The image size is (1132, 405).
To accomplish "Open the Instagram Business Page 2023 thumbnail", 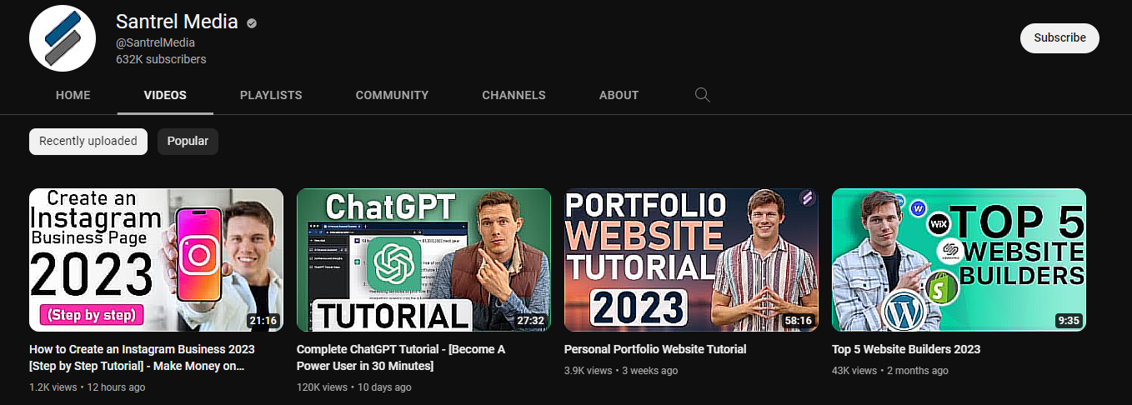I will [156, 260].
